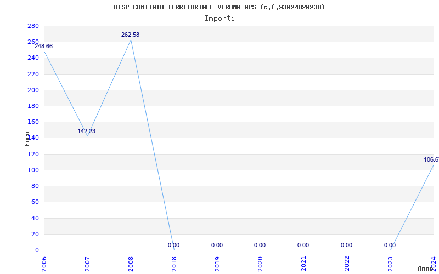Click the Importi subtitle
This screenshot has width=439, height=274.
tap(219, 19)
